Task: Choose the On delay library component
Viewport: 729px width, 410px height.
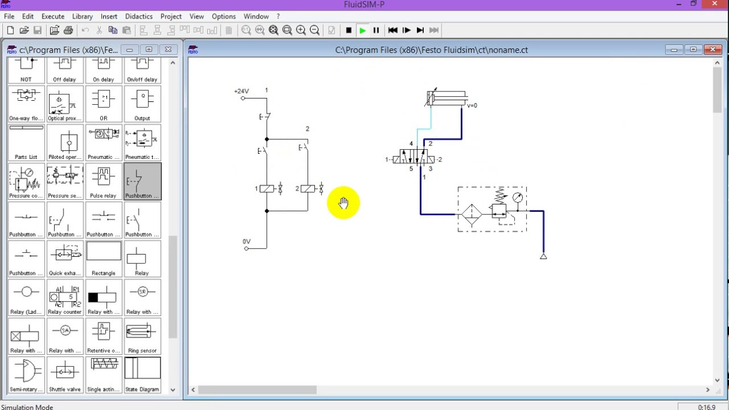Action: click(x=104, y=70)
